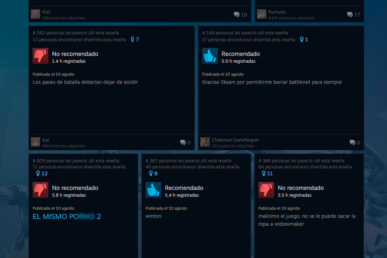Open the 'Recomendado' title with 5.4 h registradas

[x=184, y=188]
